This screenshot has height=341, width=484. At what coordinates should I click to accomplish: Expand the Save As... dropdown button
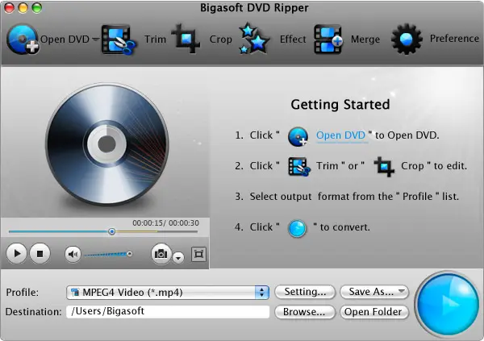click(x=374, y=292)
